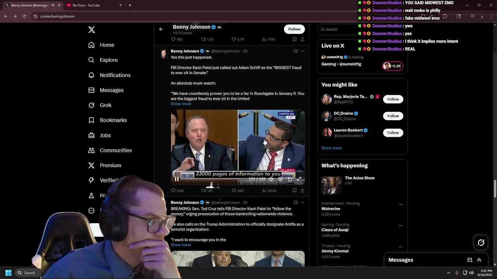Open Grok explain on Kash Patel post
The image size is (497, 279).
tap(295, 51)
